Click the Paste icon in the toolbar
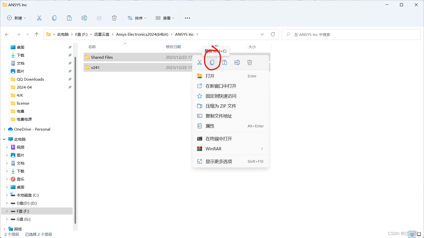Viewport: 424px width, 238px height. coord(69,18)
